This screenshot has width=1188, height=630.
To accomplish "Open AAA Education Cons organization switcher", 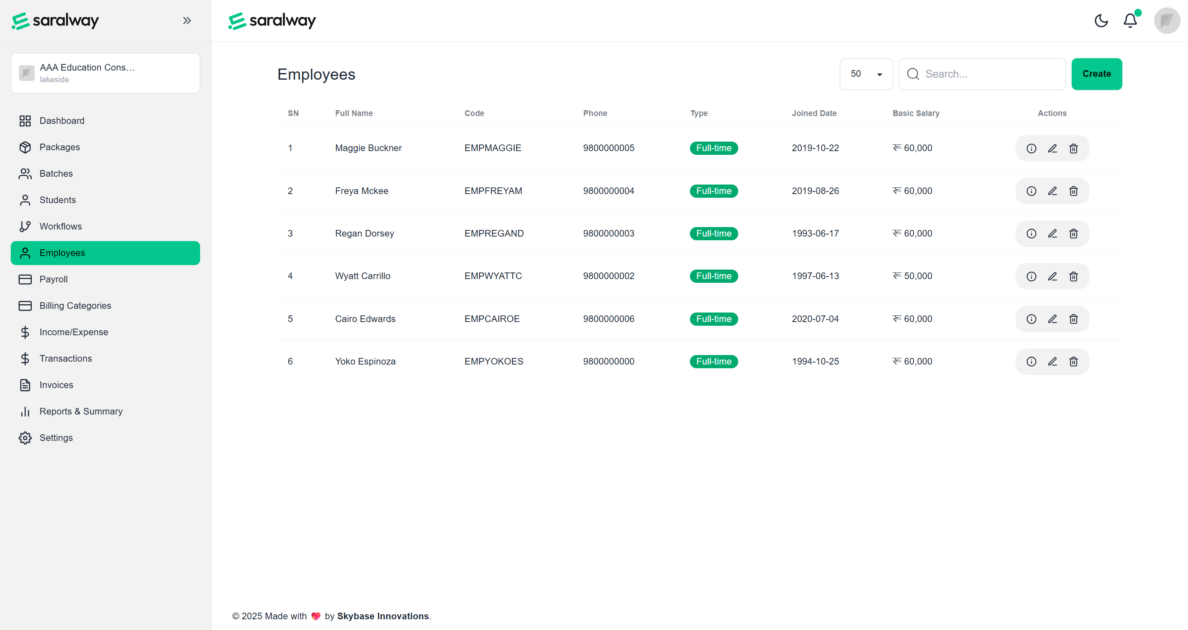I will [x=105, y=73].
